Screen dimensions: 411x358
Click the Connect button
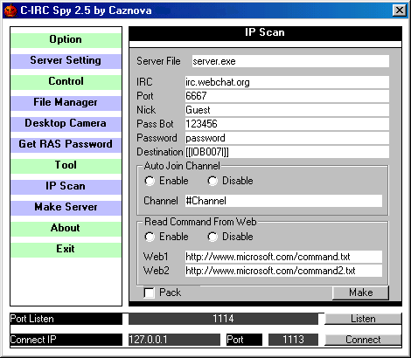click(363, 340)
